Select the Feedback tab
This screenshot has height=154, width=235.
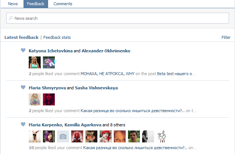click(x=36, y=4)
